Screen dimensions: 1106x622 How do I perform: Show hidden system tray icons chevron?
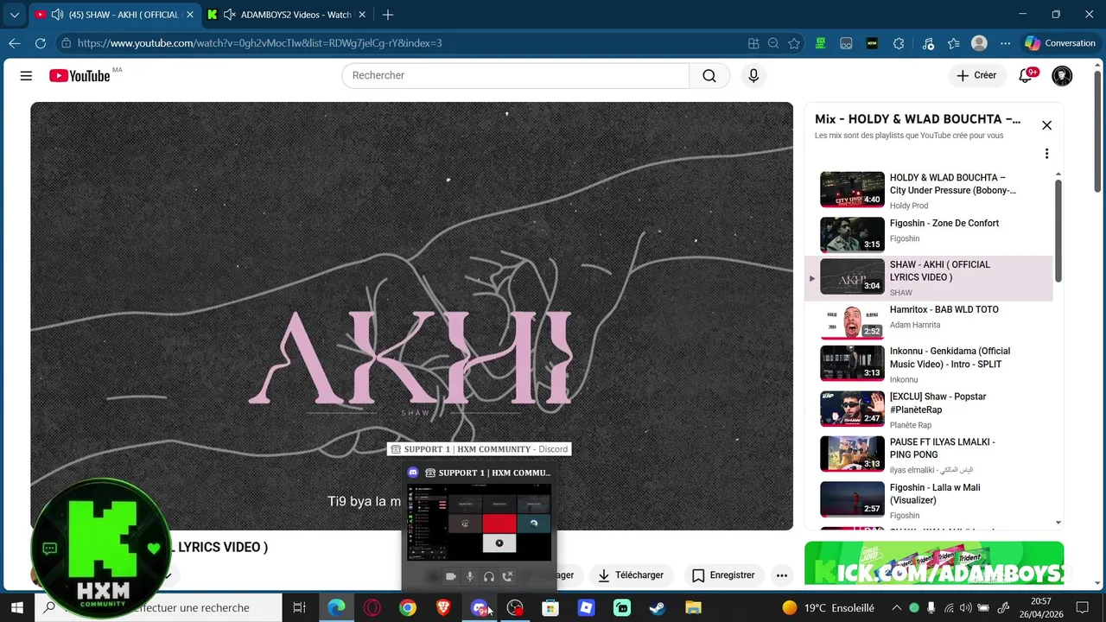click(x=896, y=607)
